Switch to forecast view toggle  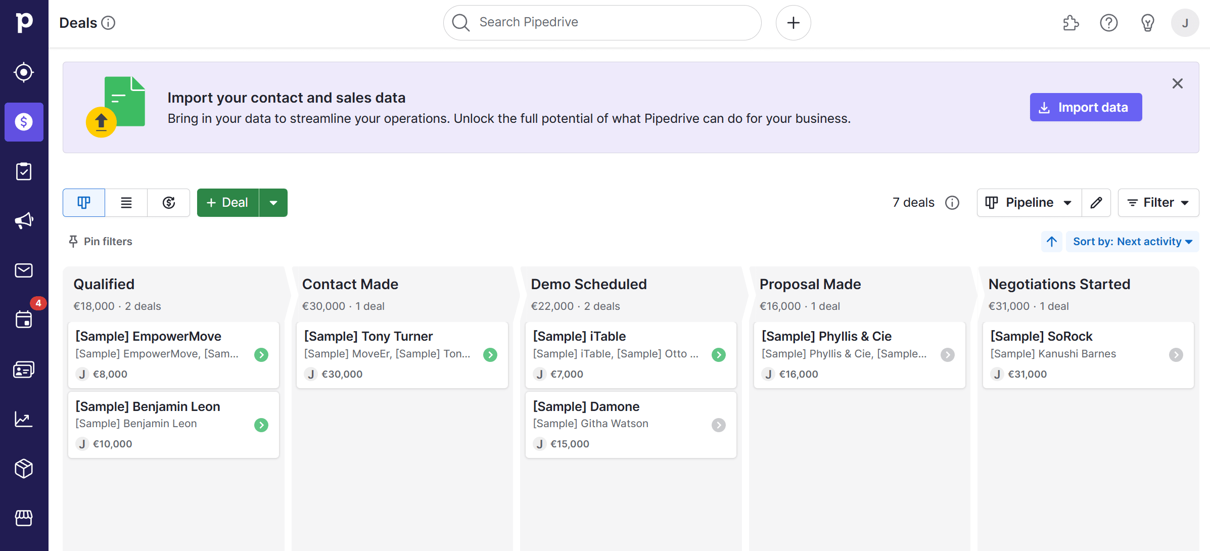pos(169,203)
